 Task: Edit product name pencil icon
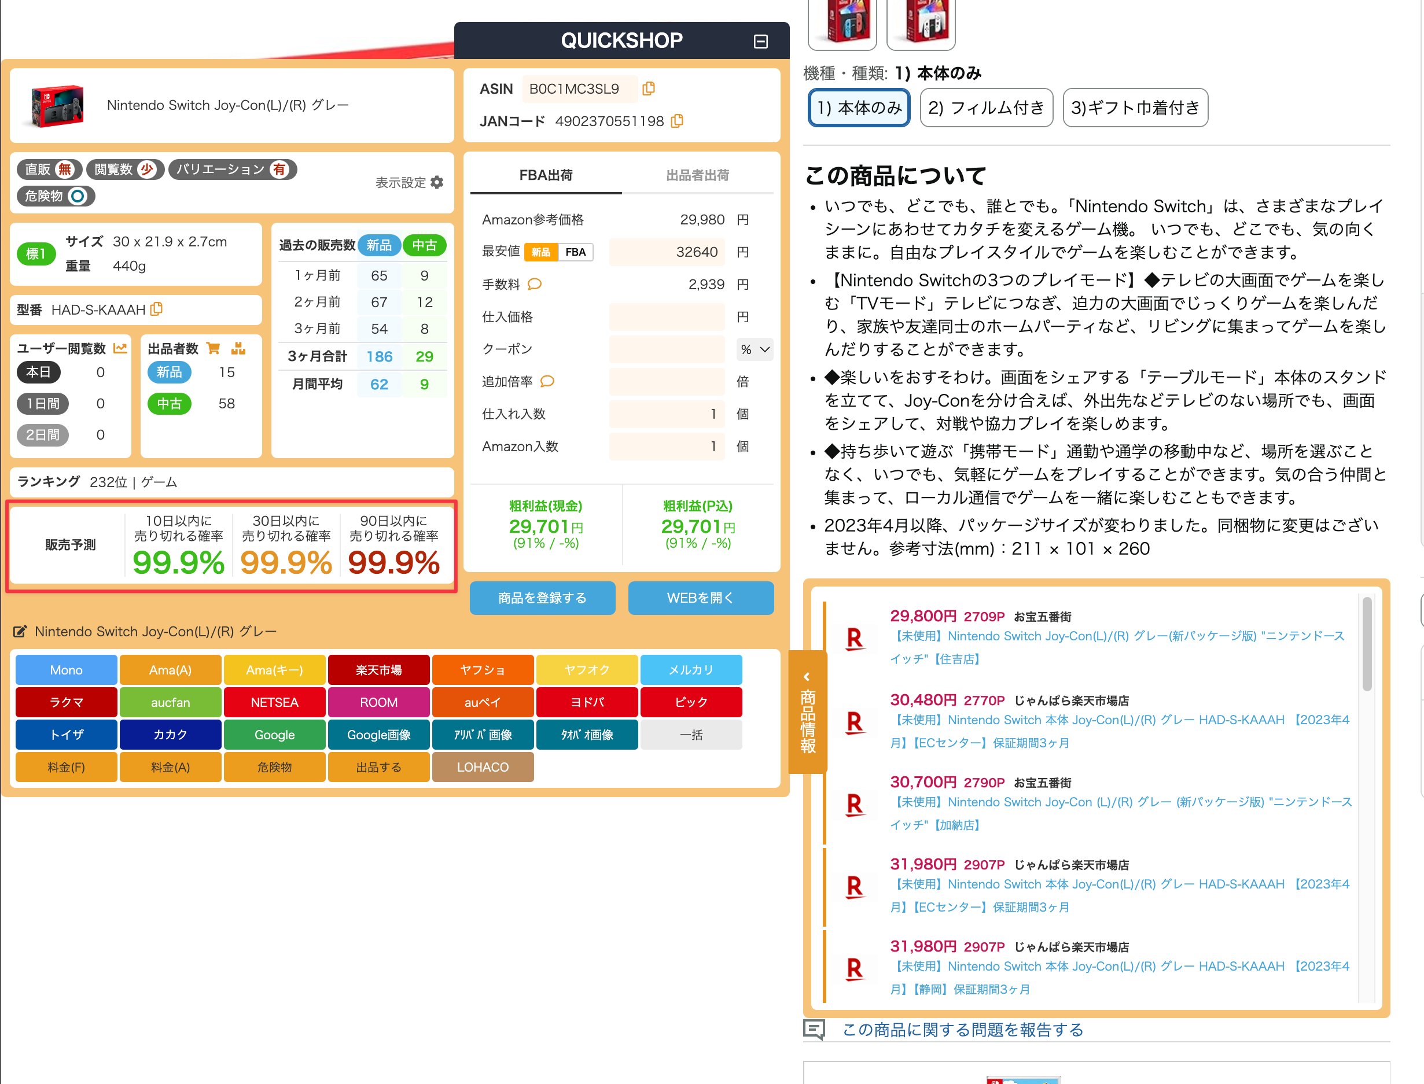20,631
